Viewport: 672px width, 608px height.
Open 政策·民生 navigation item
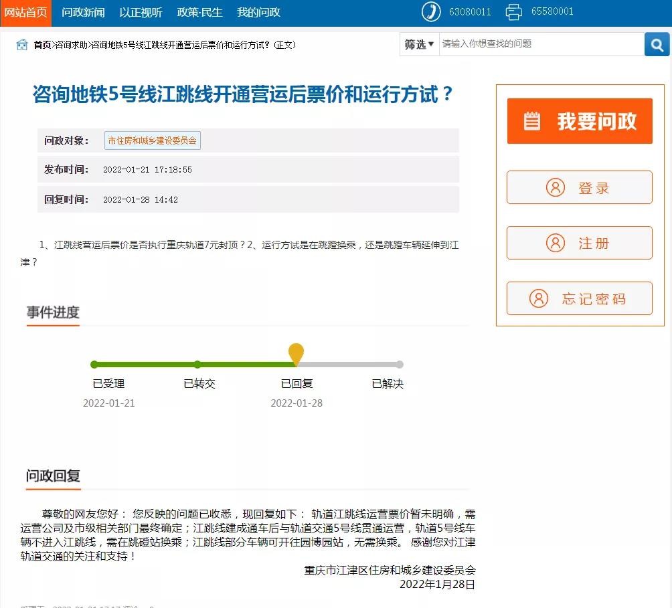pos(199,13)
